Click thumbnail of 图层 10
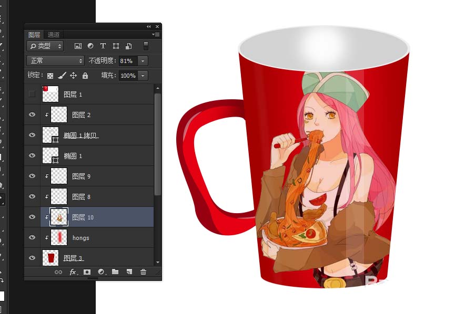Screen dimensions: 475x314 [x=59, y=217]
